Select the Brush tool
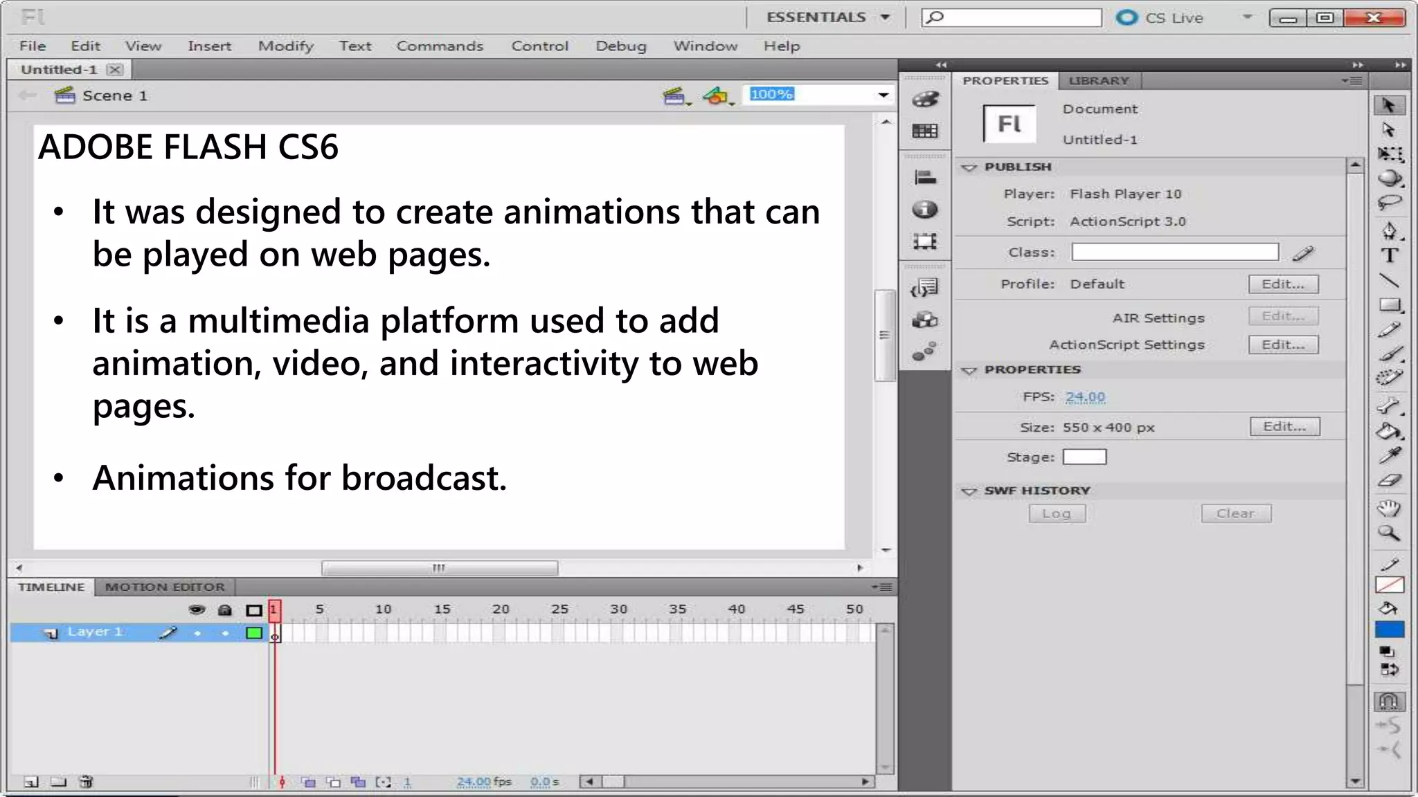Viewport: 1418px width, 797px height. pos(1390,354)
